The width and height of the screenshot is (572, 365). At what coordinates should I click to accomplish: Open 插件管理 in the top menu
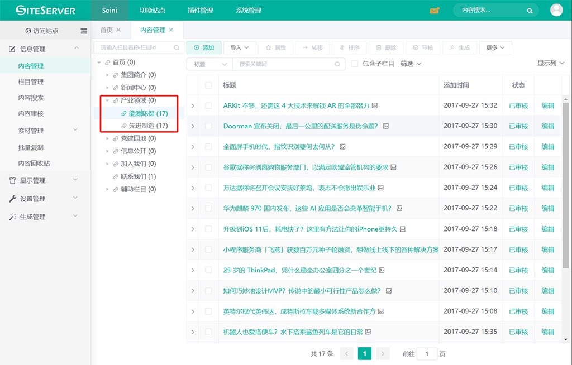(201, 11)
